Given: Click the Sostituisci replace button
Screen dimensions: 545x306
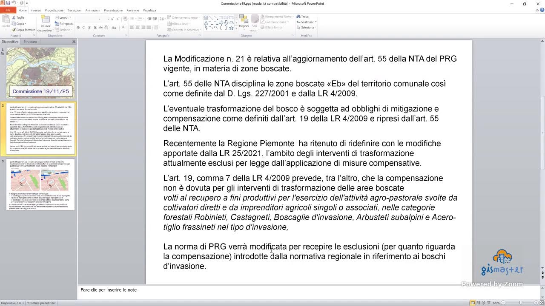Looking at the screenshot, I should 306,22.
